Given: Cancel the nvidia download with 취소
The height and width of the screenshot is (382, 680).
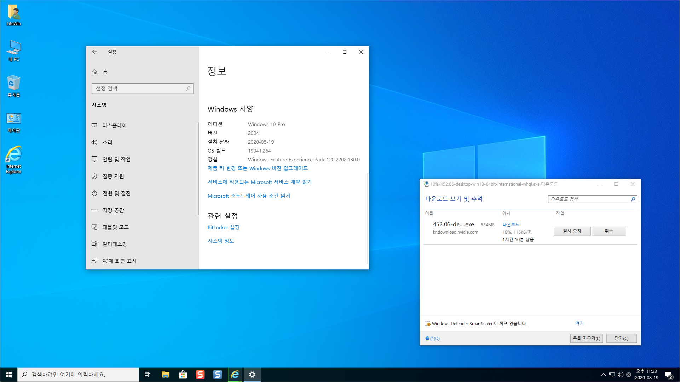Looking at the screenshot, I should click(x=609, y=231).
